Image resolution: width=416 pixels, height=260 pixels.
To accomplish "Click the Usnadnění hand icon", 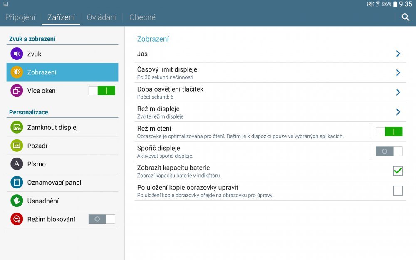I will click(x=17, y=201).
